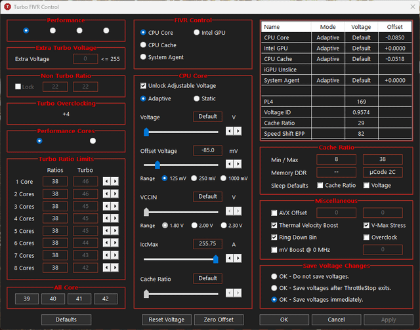Confirm settings with OK button
The height and width of the screenshot is (330, 420).
pyautogui.click(x=284, y=320)
